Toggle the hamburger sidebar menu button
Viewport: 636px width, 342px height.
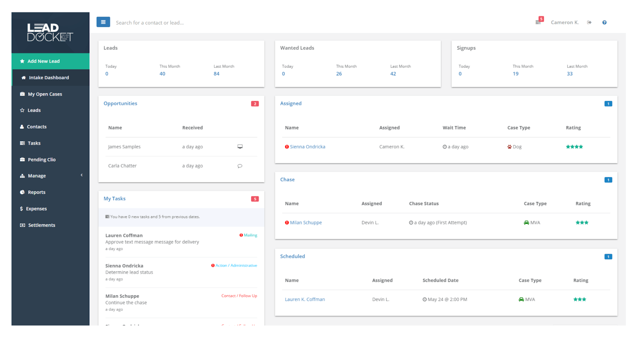(x=103, y=22)
